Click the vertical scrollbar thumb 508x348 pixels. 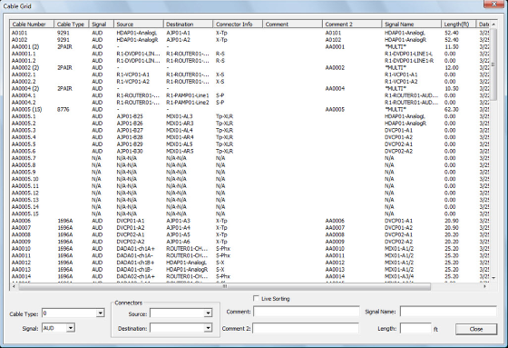point(493,65)
